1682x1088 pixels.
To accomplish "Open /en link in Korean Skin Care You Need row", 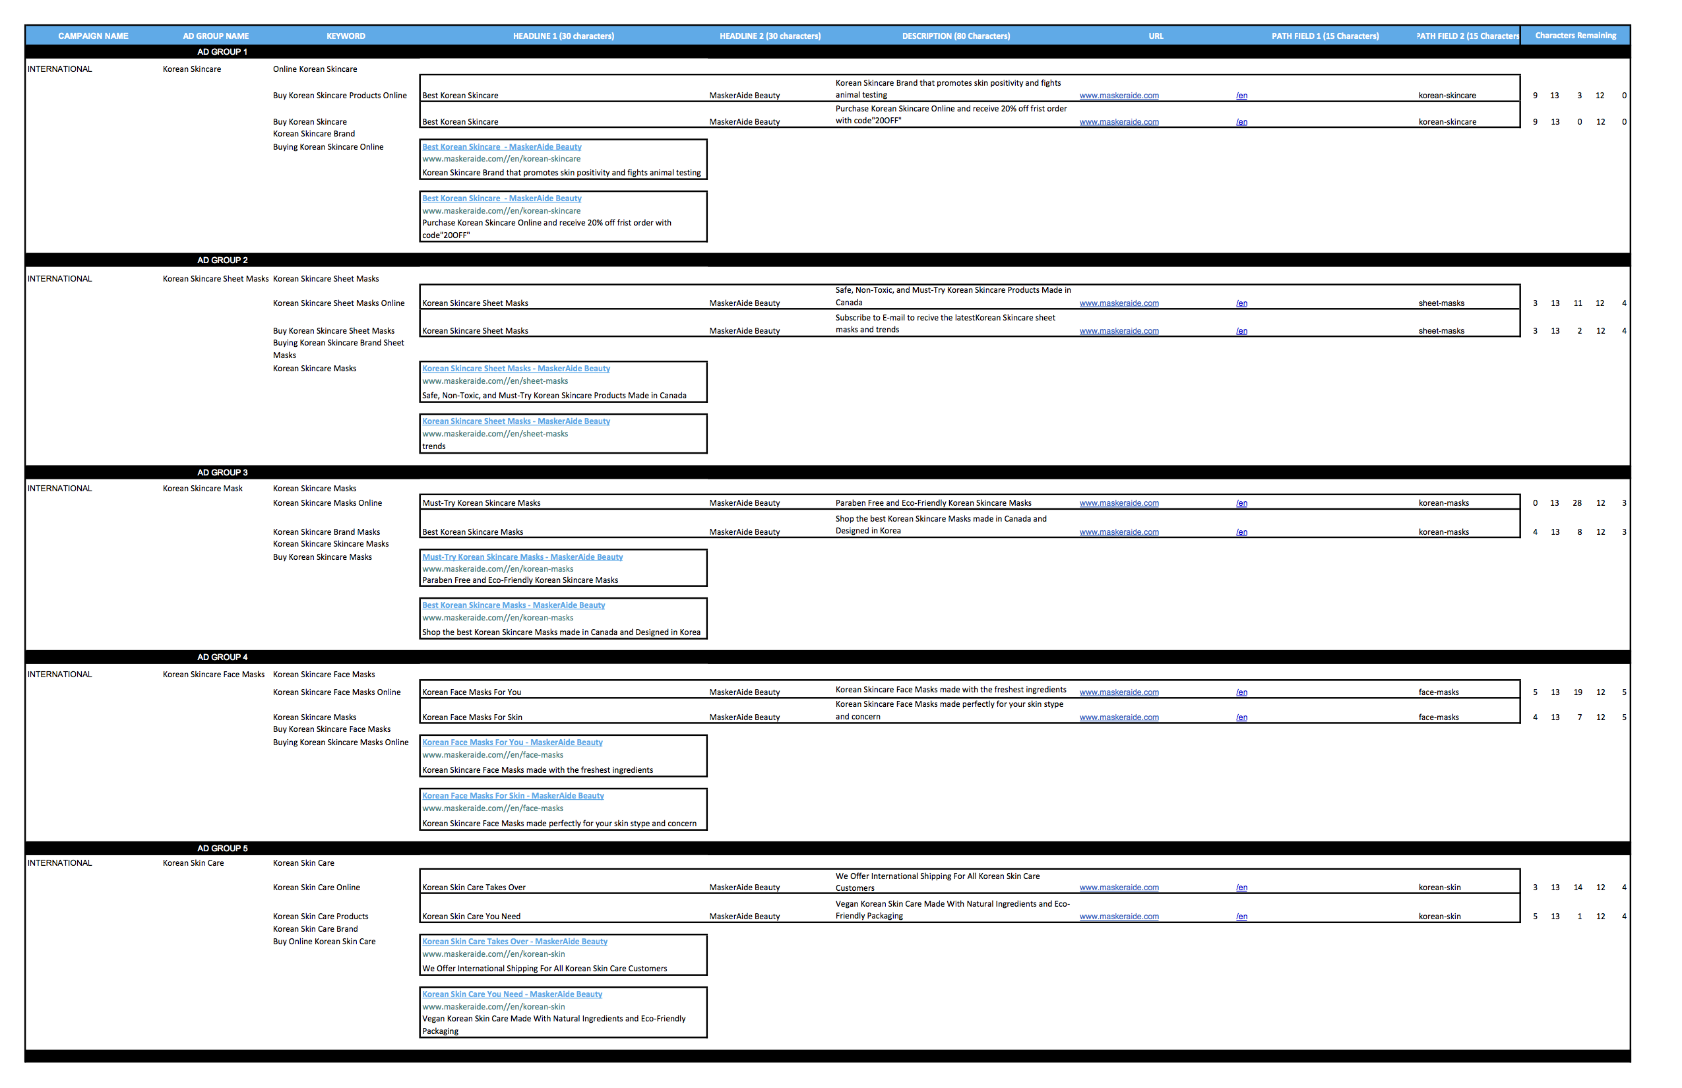I will [1241, 917].
